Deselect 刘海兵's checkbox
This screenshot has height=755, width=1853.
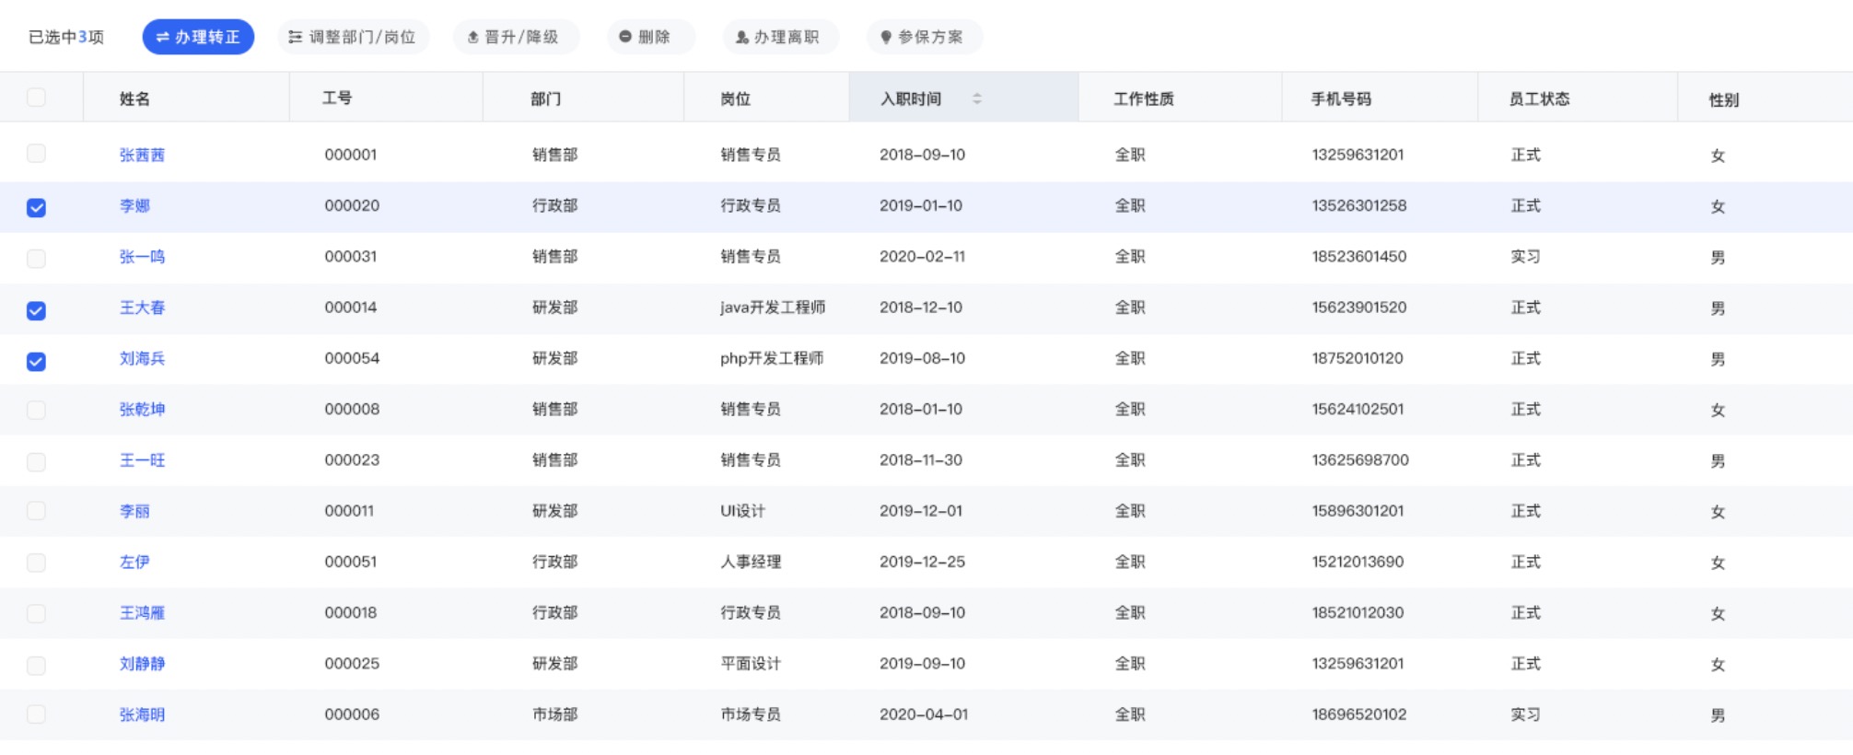(36, 361)
